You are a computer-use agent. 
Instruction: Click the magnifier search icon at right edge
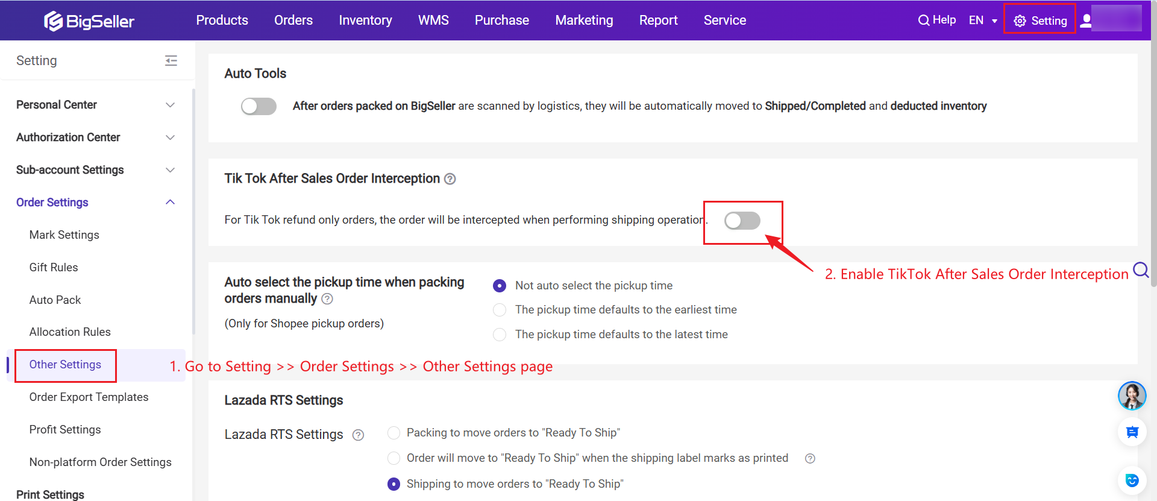(1141, 269)
